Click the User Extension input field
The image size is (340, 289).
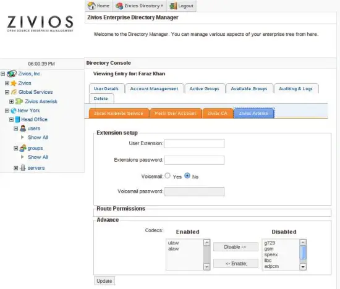pos(195,144)
